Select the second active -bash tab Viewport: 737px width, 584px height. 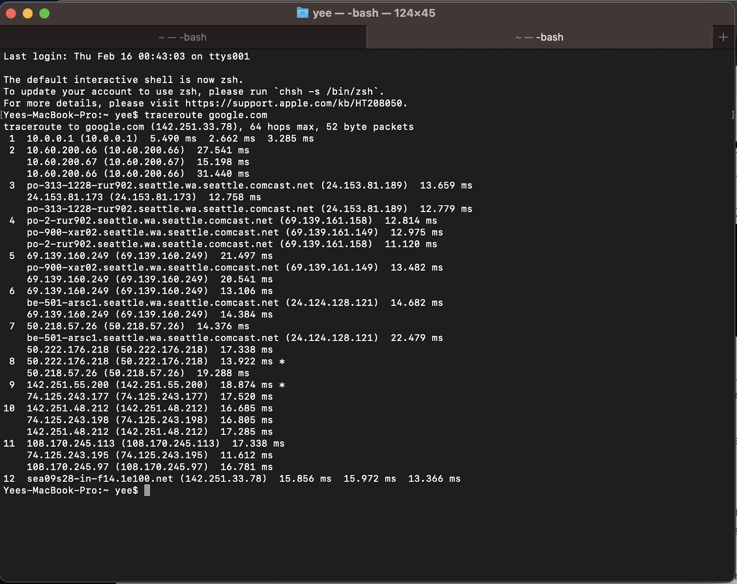(x=539, y=37)
